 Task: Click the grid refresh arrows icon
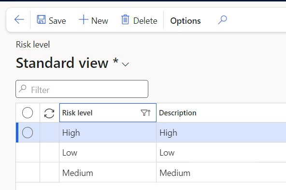point(49,113)
